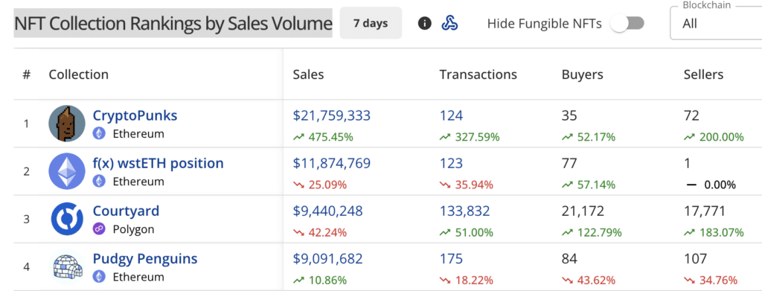Click the Pudgy Penguins igloo icon

click(x=67, y=266)
